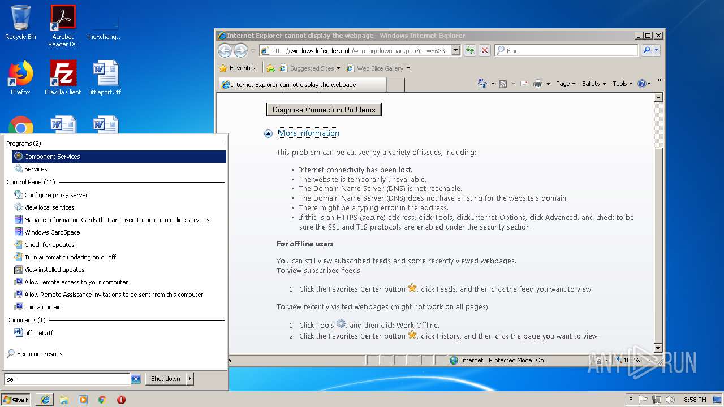Screen dimensions: 724x407
Task: Open the FileZilla Client desktop icon
Action: [x=63, y=78]
